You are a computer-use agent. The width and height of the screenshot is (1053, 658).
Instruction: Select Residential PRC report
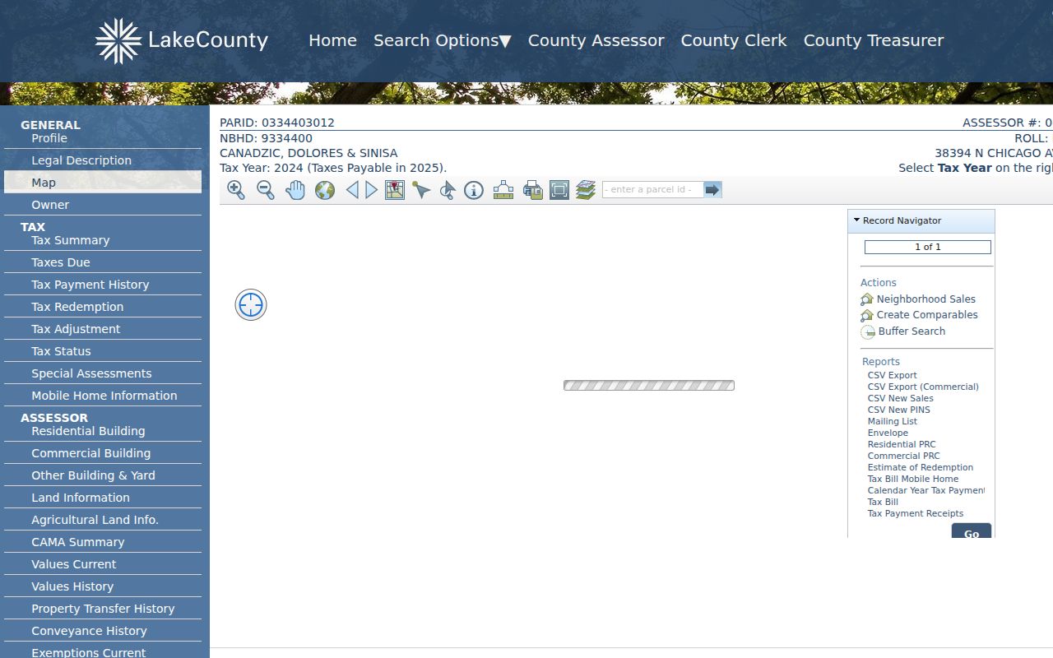coord(902,444)
